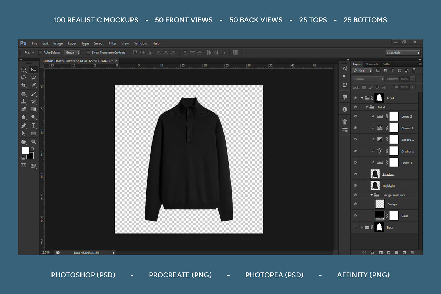Select the Path Selection tool
This screenshot has width=441, height=294.
click(24, 133)
